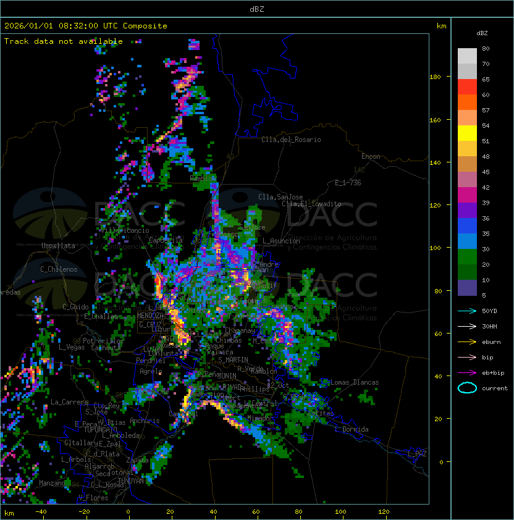Viewport: 514px width, 520px height.
Task: Click the V_Flores label on map
Action: [93, 498]
